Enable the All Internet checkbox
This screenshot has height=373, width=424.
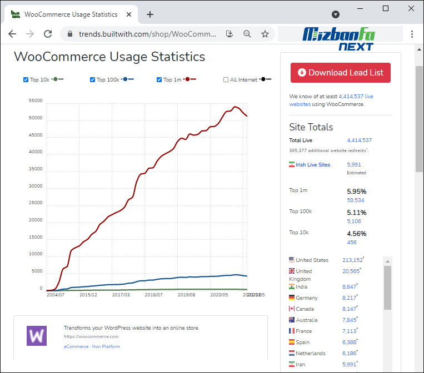(226, 80)
